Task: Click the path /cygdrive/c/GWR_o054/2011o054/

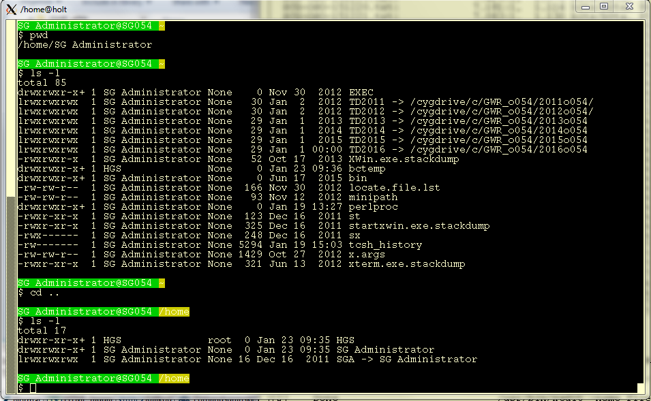Action: tap(502, 101)
